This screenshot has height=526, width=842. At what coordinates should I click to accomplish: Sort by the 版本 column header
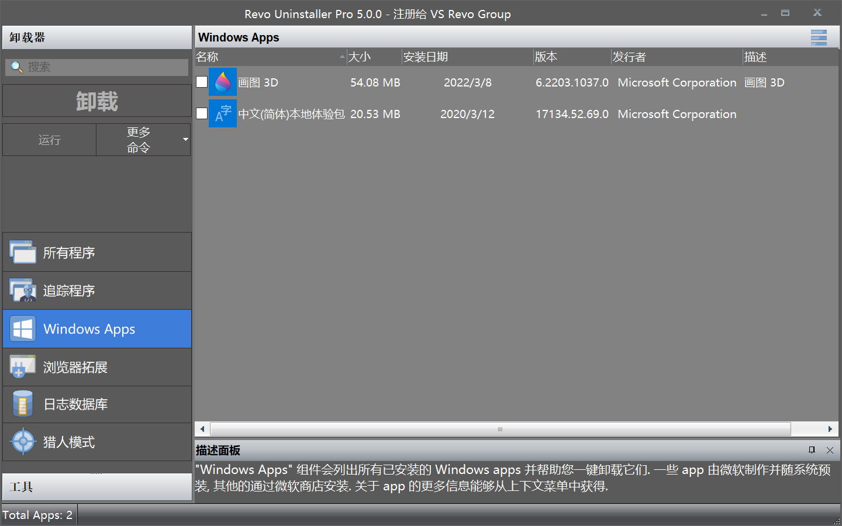(x=572, y=57)
